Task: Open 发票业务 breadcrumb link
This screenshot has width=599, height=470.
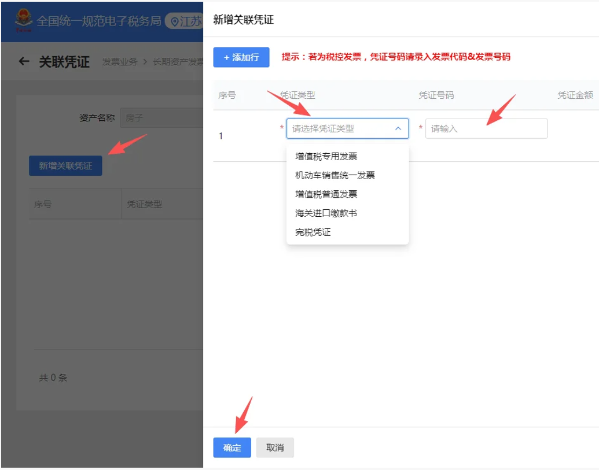Action: coord(120,62)
